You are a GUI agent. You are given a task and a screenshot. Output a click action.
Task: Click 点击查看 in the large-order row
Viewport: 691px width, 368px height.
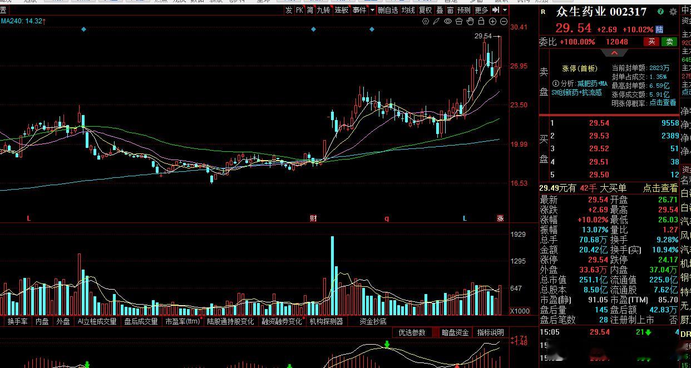660,188
